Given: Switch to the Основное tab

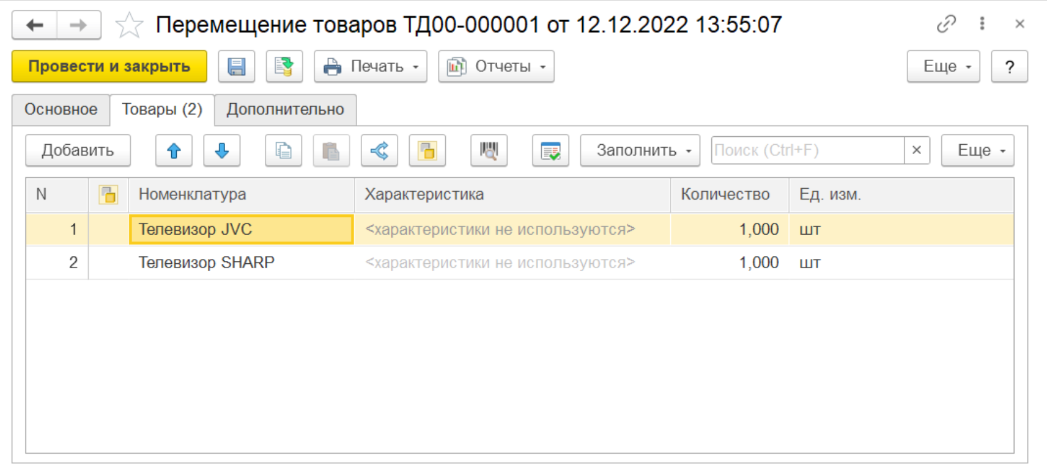Looking at the screenshot, I should pos(61,110).
